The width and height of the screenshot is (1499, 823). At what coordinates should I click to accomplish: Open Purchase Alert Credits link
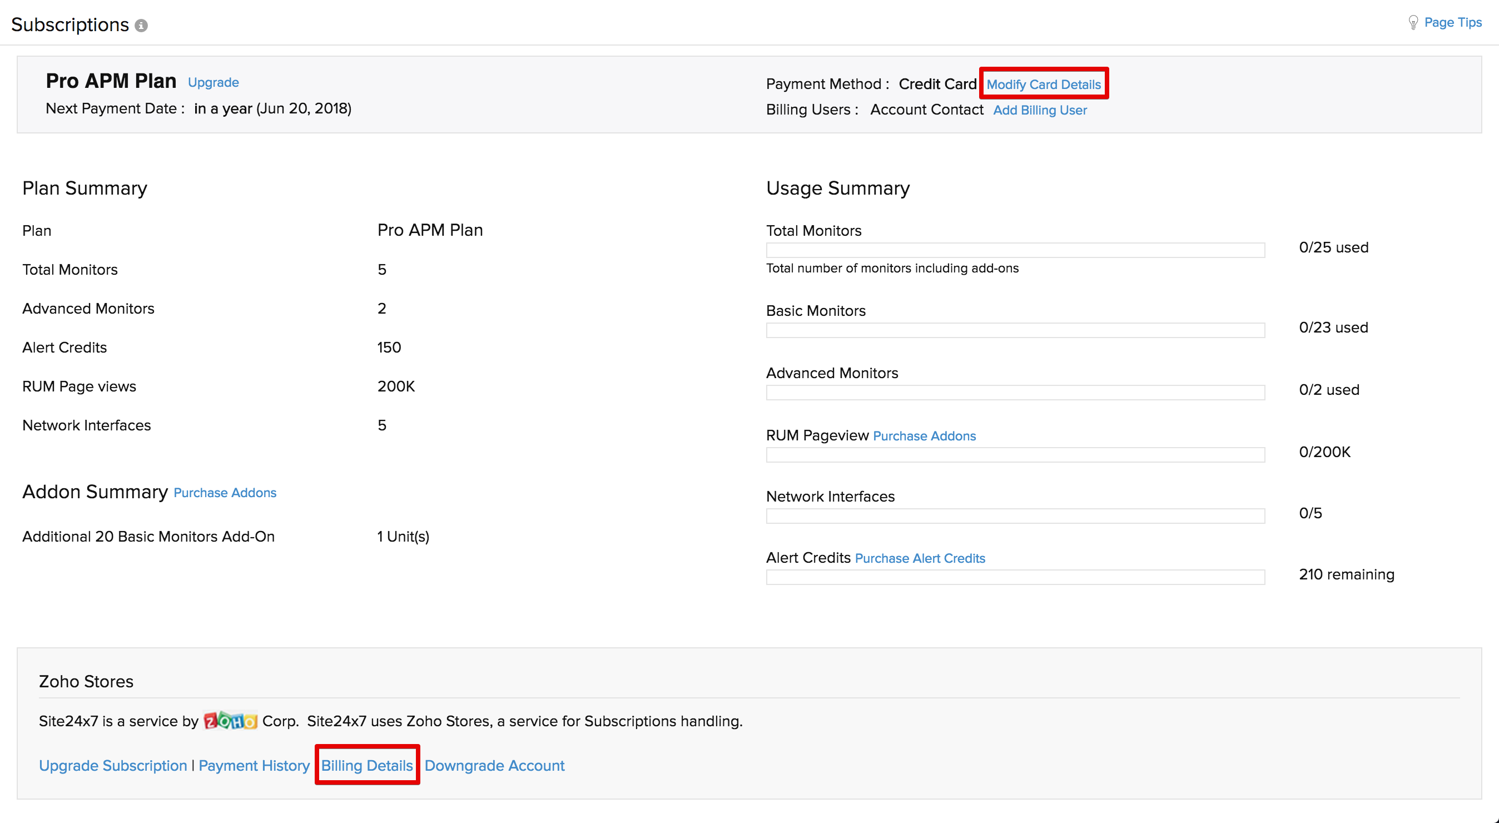[x=920, y=558]
